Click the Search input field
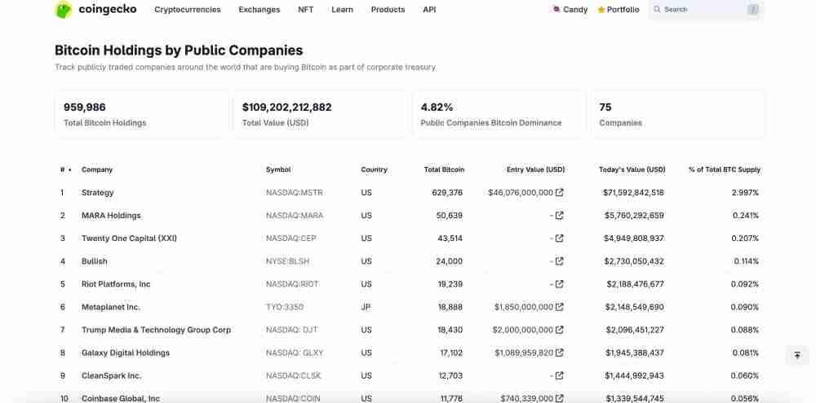816x403 pixels. [702, 10]
